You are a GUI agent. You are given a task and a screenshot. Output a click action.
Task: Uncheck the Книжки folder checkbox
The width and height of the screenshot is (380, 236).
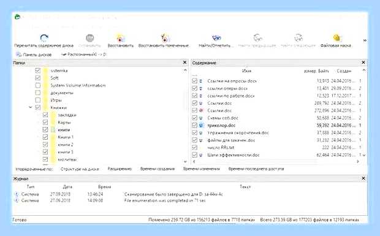click(x=37, y=107)
